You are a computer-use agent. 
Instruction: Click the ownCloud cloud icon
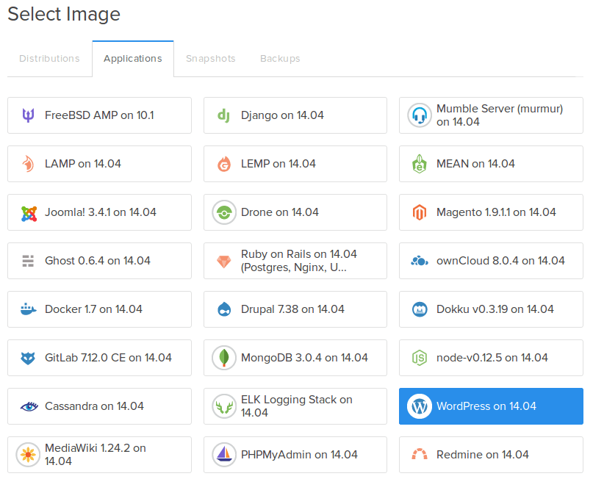click(420, 261)
